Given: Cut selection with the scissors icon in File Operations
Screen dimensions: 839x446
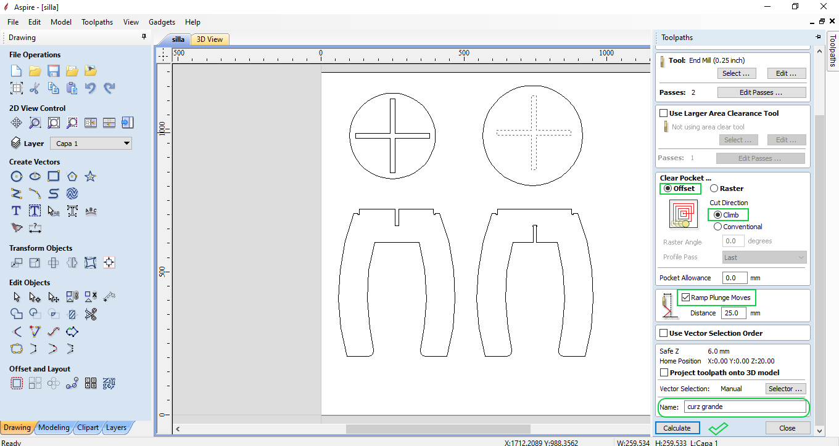Looking at the screenshot, I should click(35, 88).
